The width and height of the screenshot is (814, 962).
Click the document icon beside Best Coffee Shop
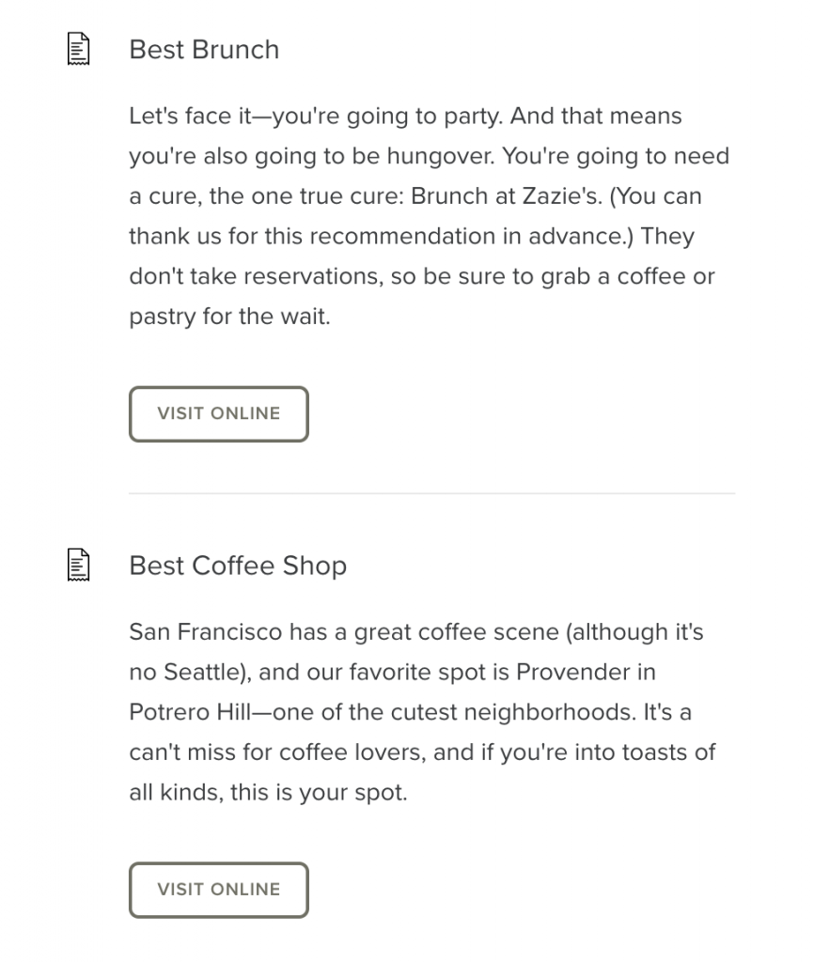(x=79, y=565)
